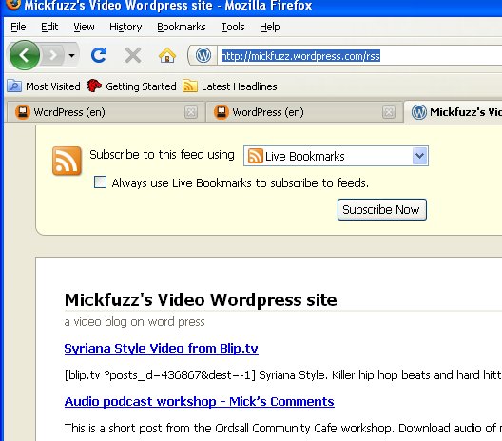Screen dimensions: 502x441
Task: Open the History menu
Action: (x=125, y=27)
